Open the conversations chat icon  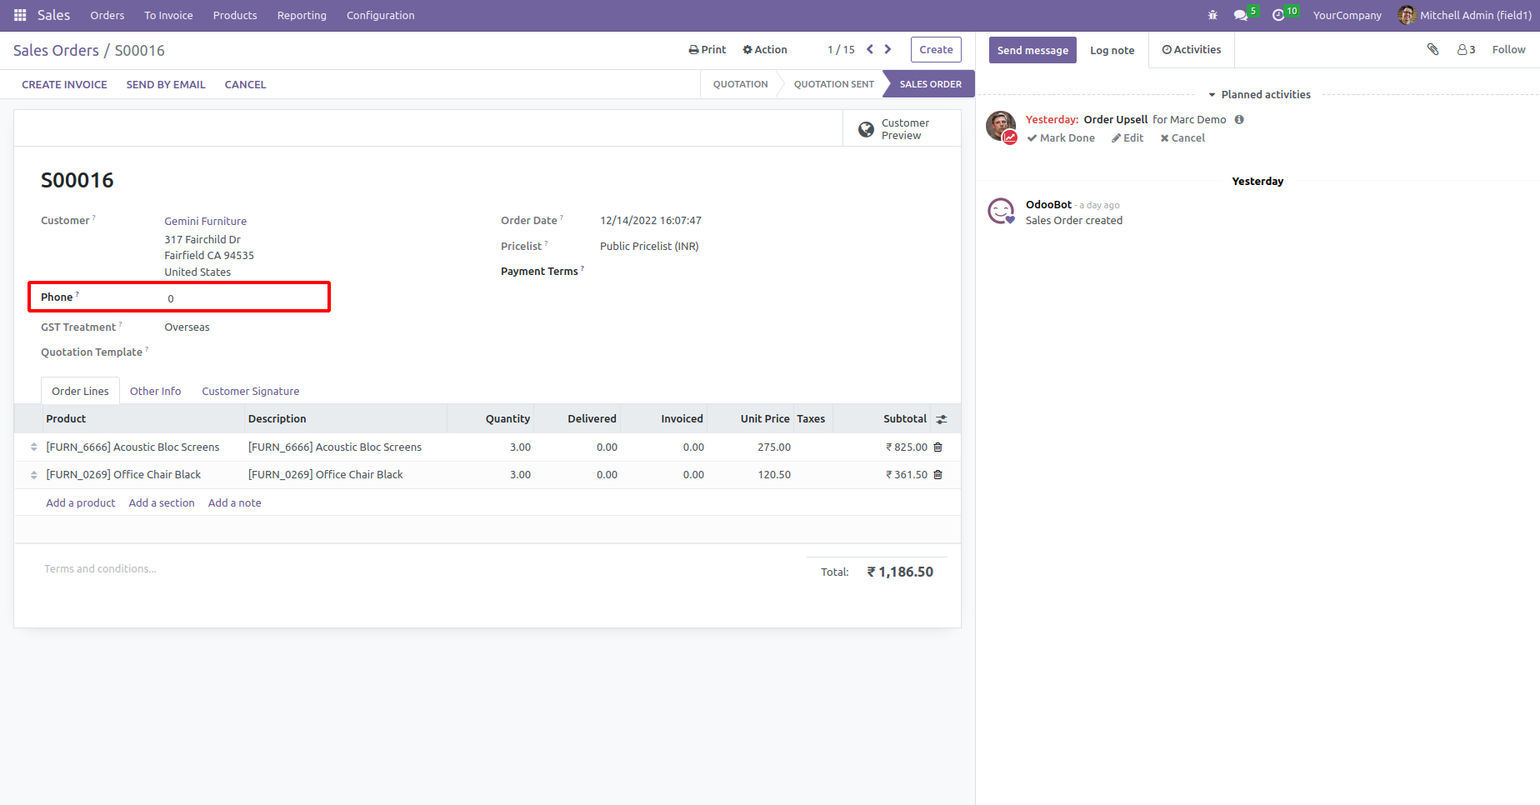click(1241, 15)
